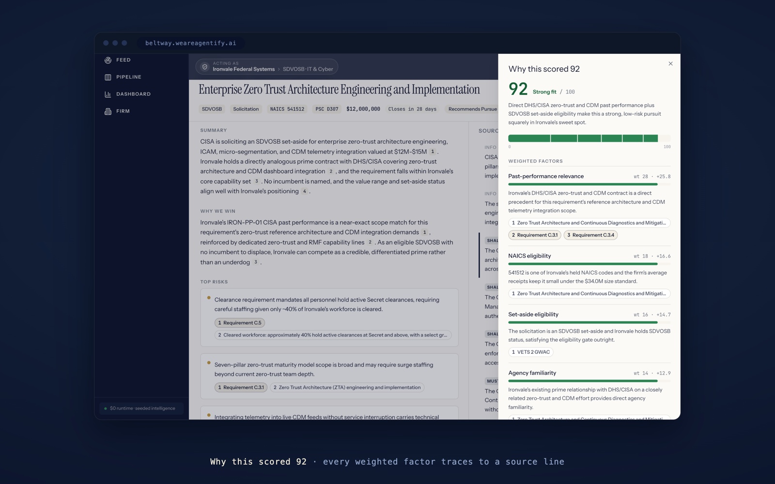This screenshot has width=775, height=484.
Task: Open Summary citation 1 after $12M–$15M
Action: [433, 151]
